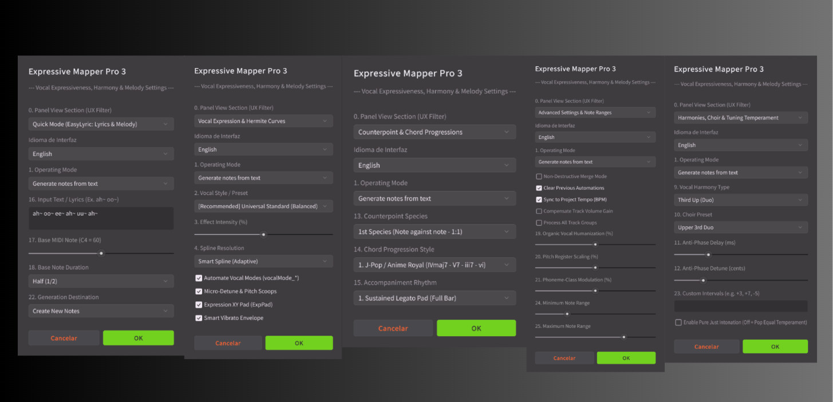Open Operating Mode dropdown in Vocal Expression dialog
The image size is (833, 402).
point(263,178)
